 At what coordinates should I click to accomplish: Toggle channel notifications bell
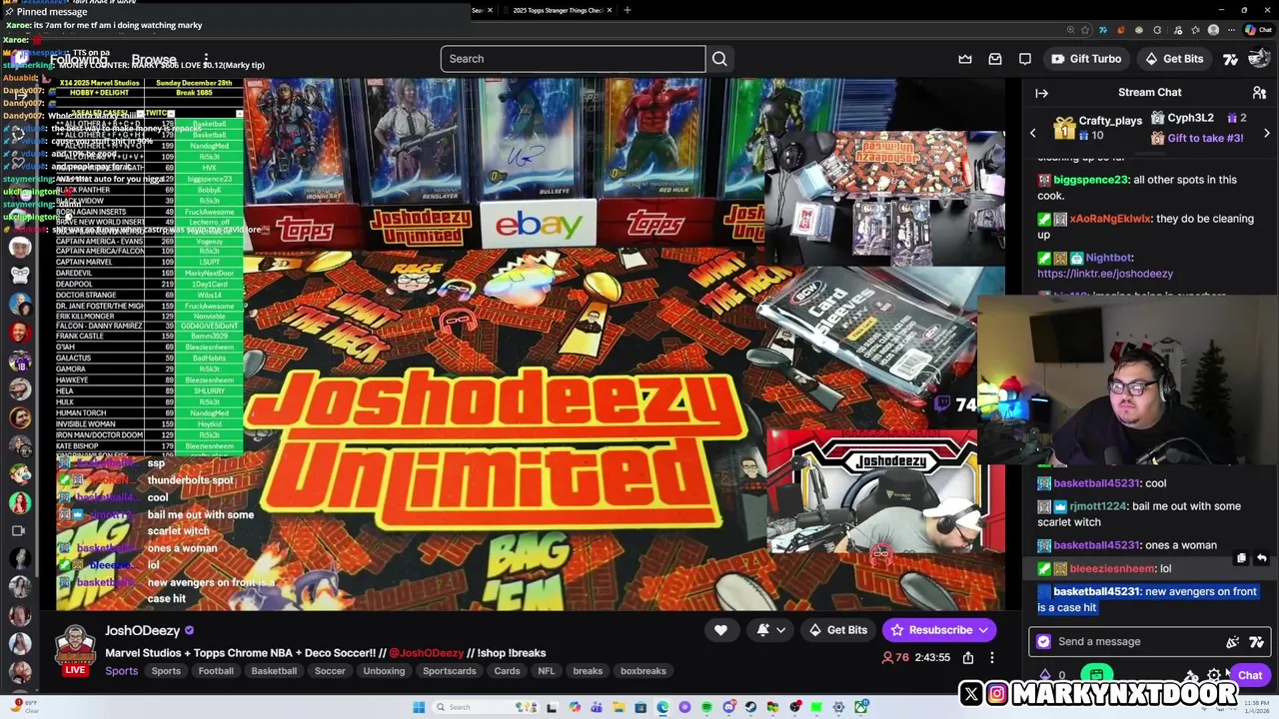click(x=763, y=630)
